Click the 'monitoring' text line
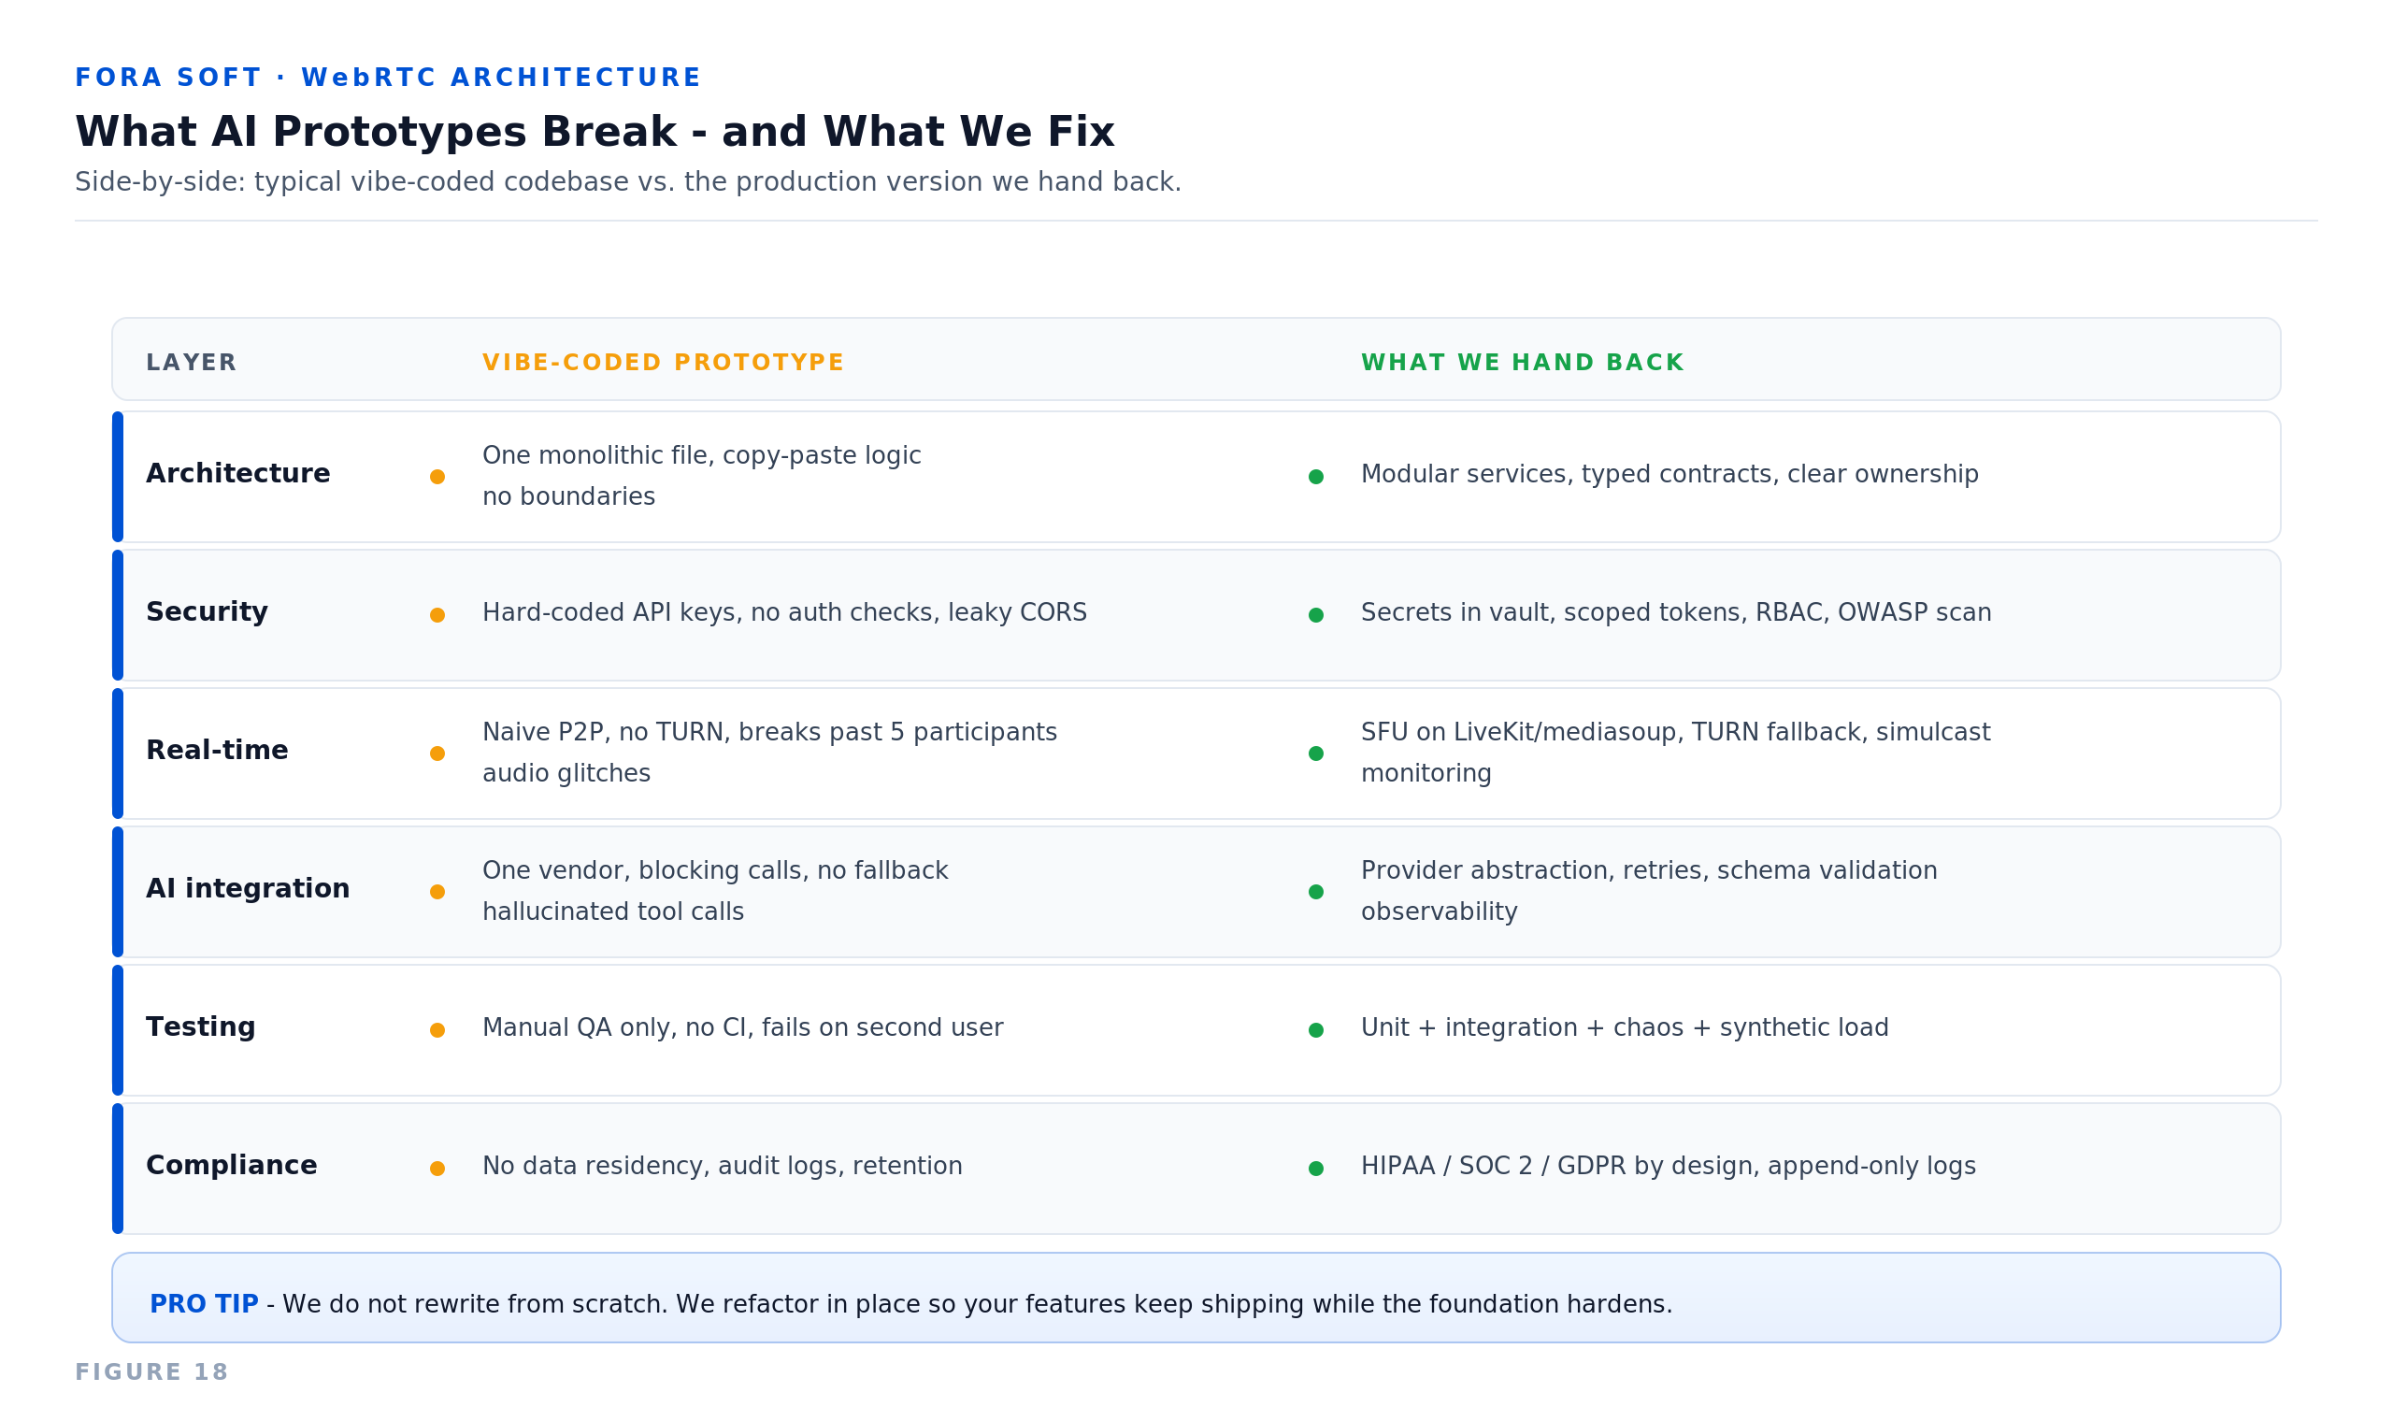Image resolution: width=2393 pixels, height=1421 pixels. point(1426,774)
